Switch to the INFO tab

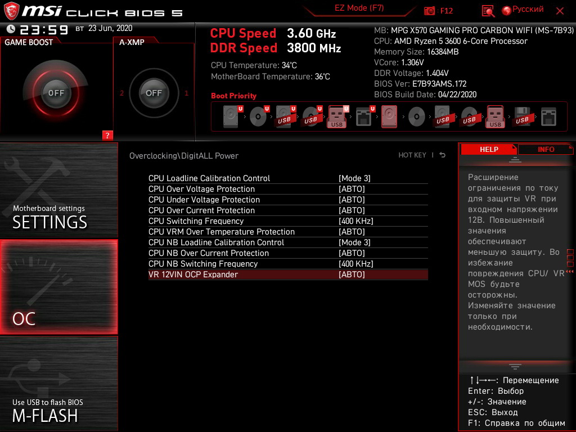[546, 149]
